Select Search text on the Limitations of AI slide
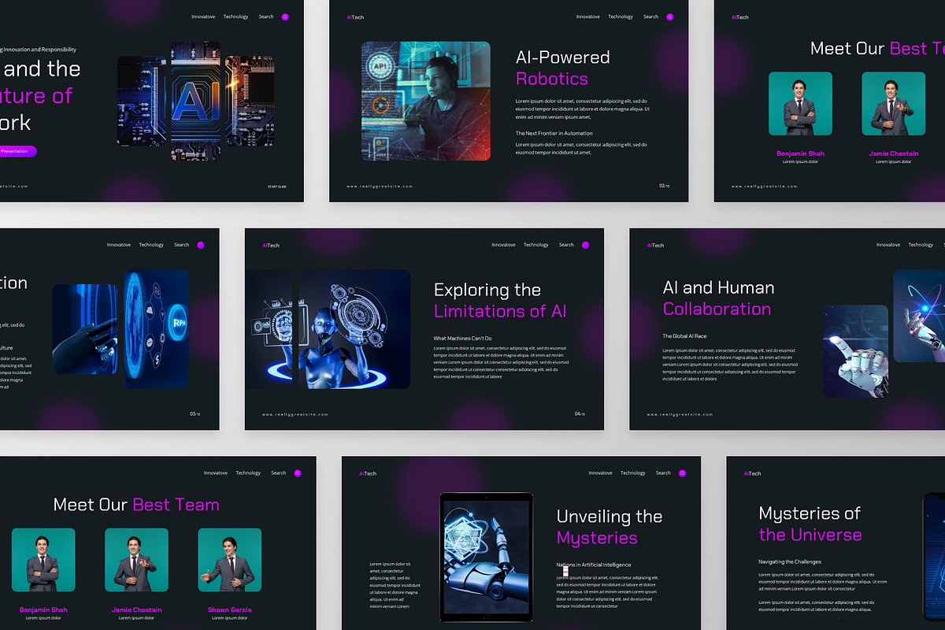The width and height of the screenshot is (945, 630). 566,245
